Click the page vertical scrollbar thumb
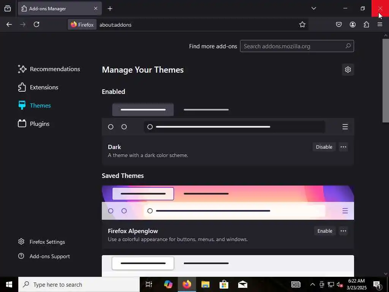This screenshot has height=292, width=389. (386, 81)
